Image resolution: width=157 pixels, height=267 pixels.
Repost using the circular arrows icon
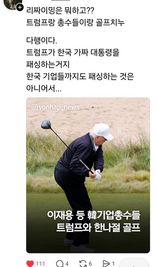(x=83, y=264)
